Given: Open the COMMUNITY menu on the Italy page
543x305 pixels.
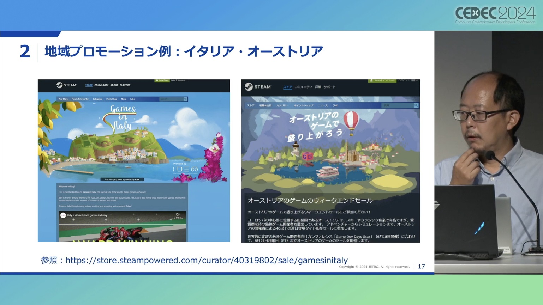Looking at the screenshot, I should 101,85.
